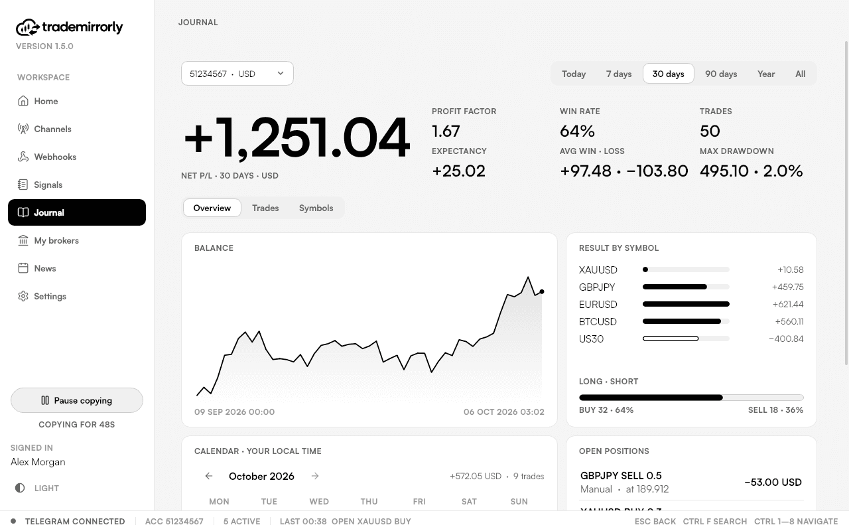Image resolution: width=849 pixels, height=531 pixels.
Task: Select the All time range
Action: tap(801, 74)
